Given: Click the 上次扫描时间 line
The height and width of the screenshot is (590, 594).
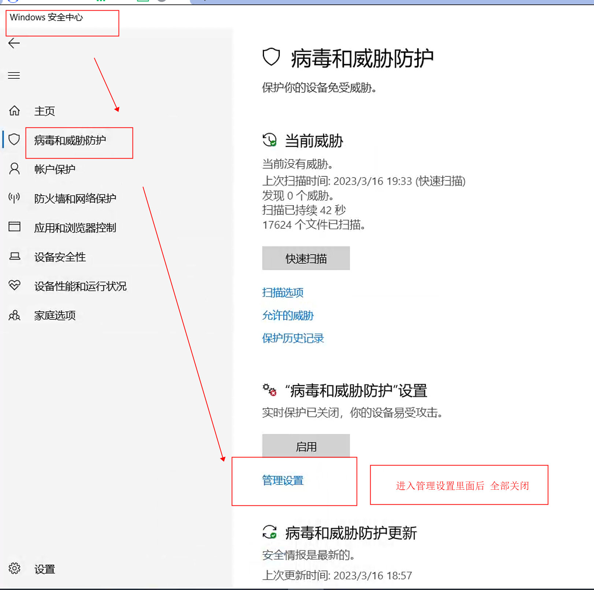Looking at the screenshot, I should (364, 181).
